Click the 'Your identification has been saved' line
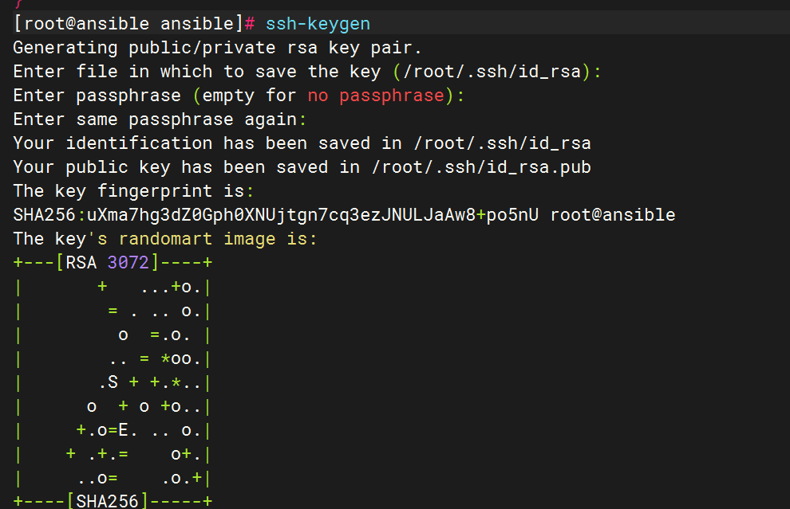This screenshot has width=790, height=509. pyautogui.click(x=302, y=143)
